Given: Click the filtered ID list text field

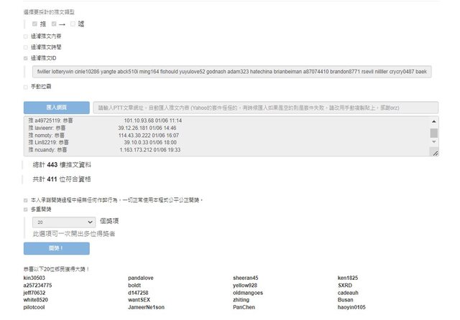Looking at the screenshot, I should [230, 72].
